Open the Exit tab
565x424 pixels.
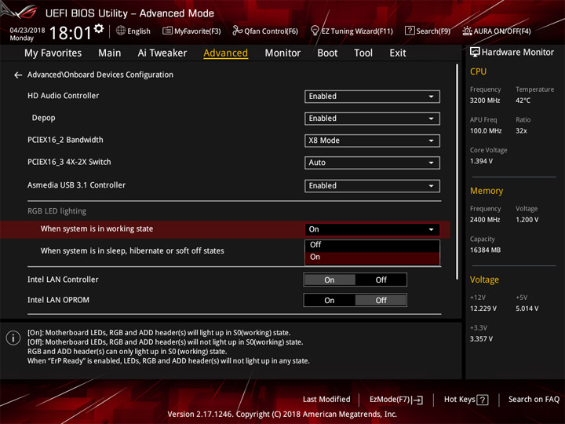pos(397,53)
